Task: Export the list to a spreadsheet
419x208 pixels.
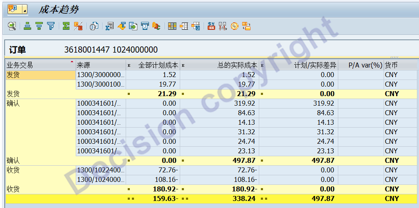Action: click(109, 26)
